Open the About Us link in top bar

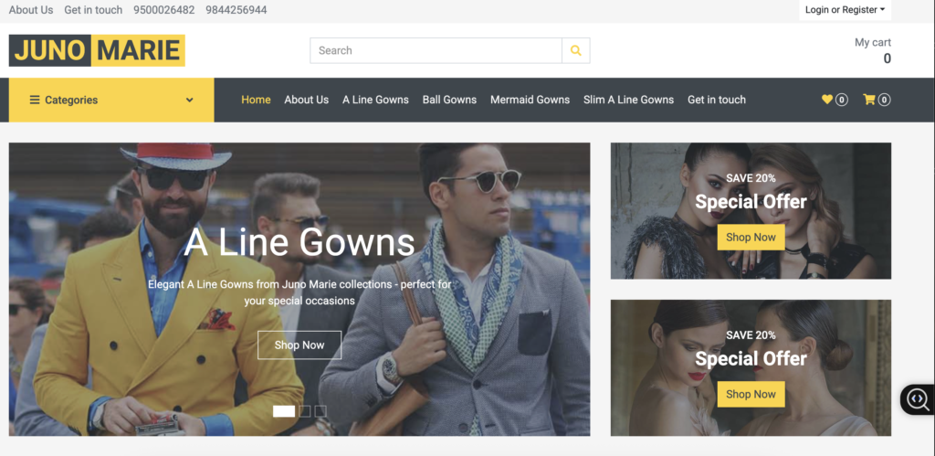pyautogui.click(x=31, y=10)
